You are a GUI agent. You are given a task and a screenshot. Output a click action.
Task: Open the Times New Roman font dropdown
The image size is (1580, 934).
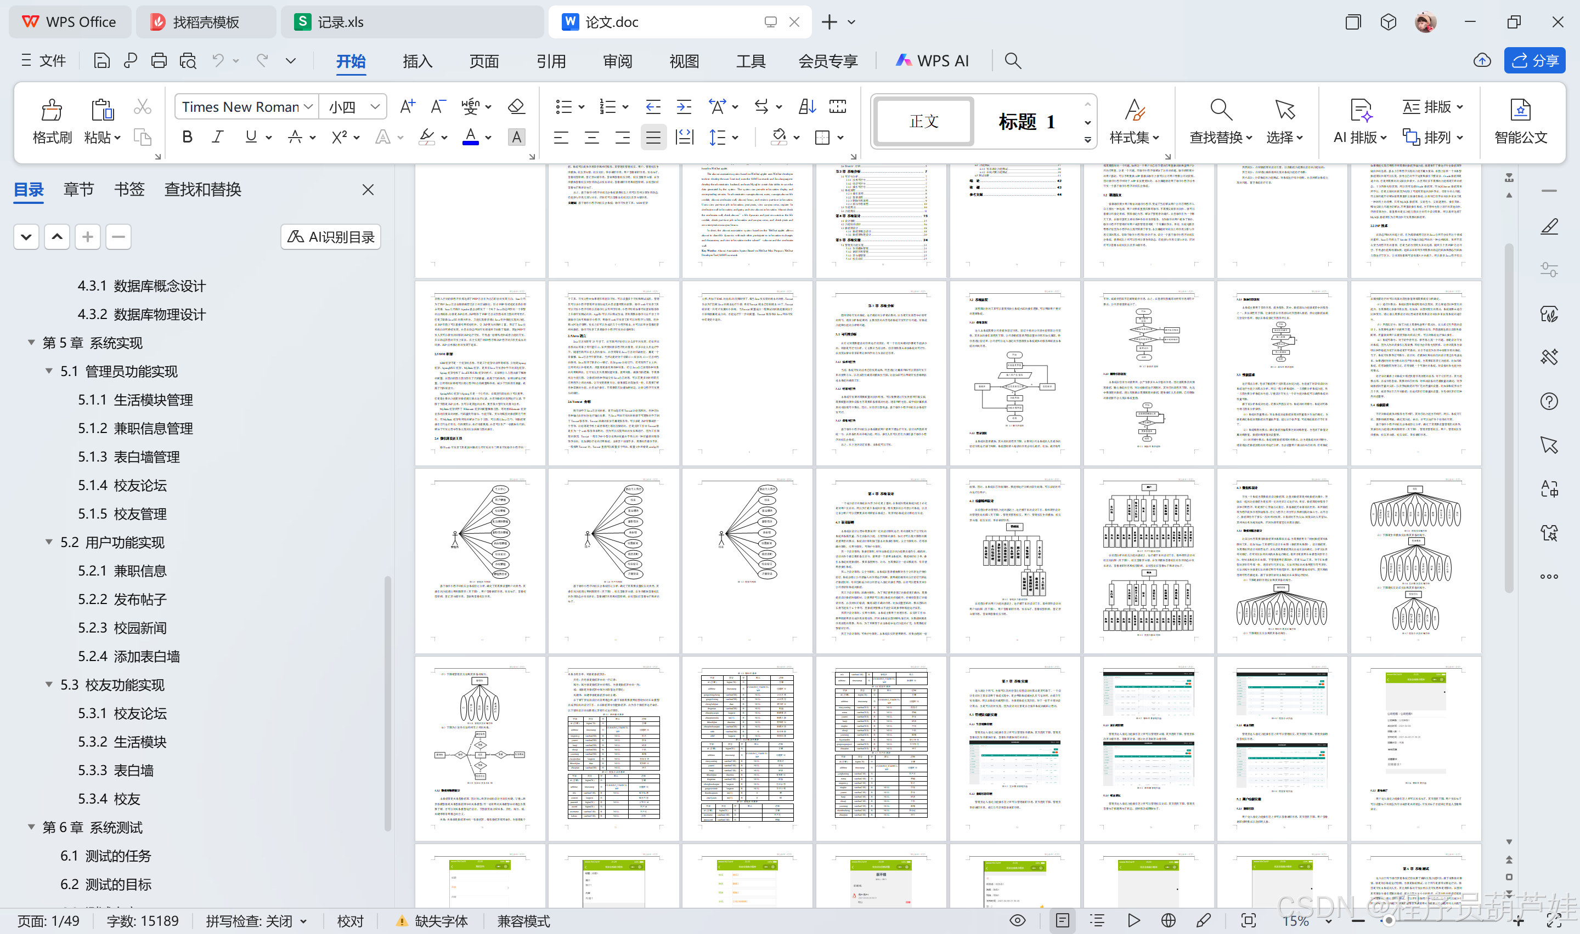pos(308,107)
